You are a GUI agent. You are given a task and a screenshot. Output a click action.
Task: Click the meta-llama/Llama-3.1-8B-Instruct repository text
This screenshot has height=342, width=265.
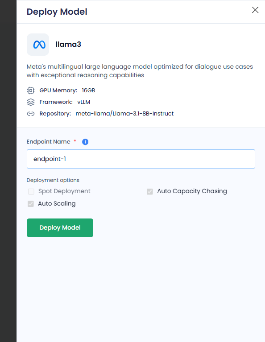coord(124,114)
